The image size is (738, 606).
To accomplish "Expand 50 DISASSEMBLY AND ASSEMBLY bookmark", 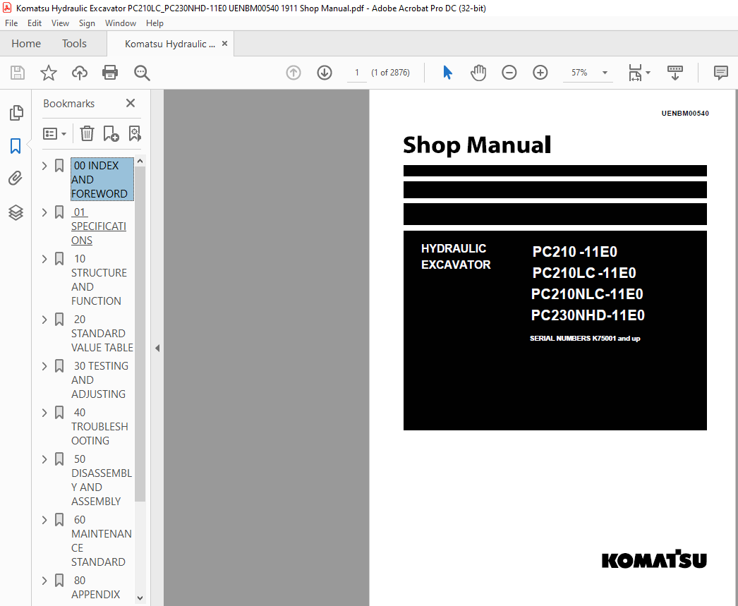I will (44, 459).
